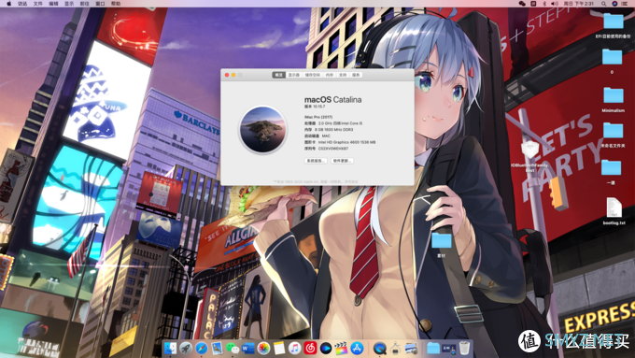The height and width of the screenshot is (358, 635).
Task: Open Notification Center list icon
Action: (x=626, y=3)
